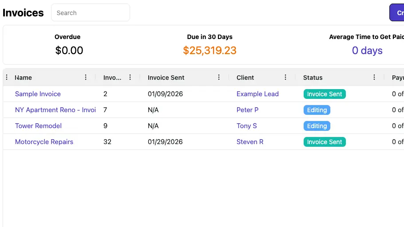Go to client Peter P
Viewport: 404px width, 227px height.
coord(247,110)
